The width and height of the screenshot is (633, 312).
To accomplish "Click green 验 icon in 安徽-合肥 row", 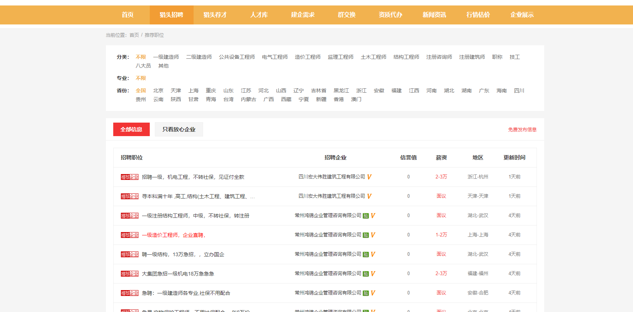I will click(x=366, y=293).
